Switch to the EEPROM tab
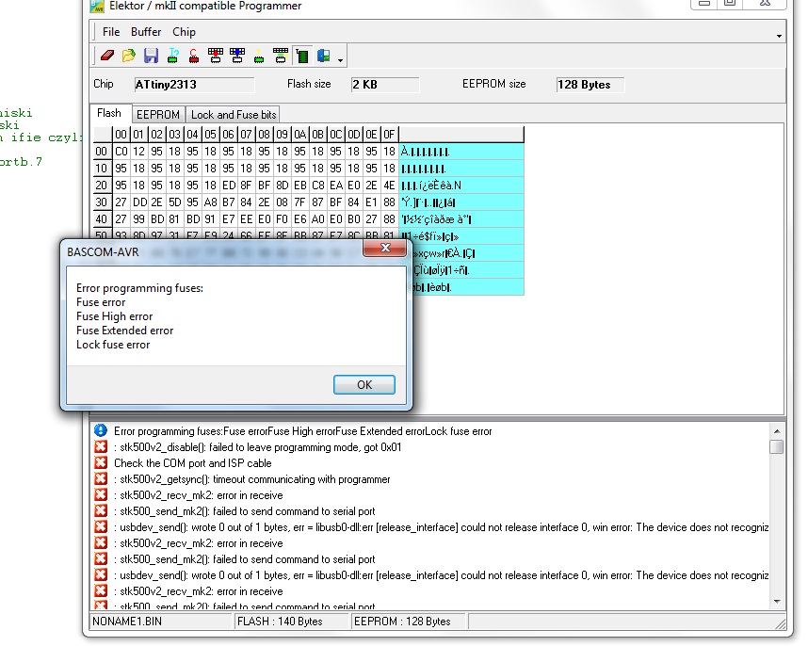 pos(157,114)
